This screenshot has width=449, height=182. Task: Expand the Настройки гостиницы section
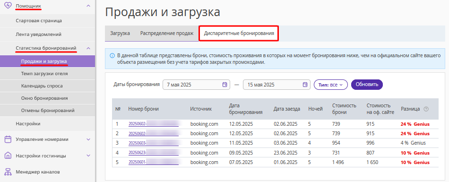coord(88,156)
